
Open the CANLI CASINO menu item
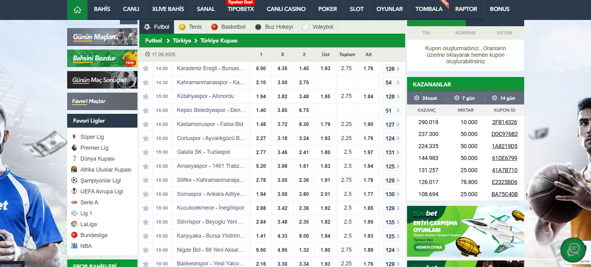[x=286, y=9]
